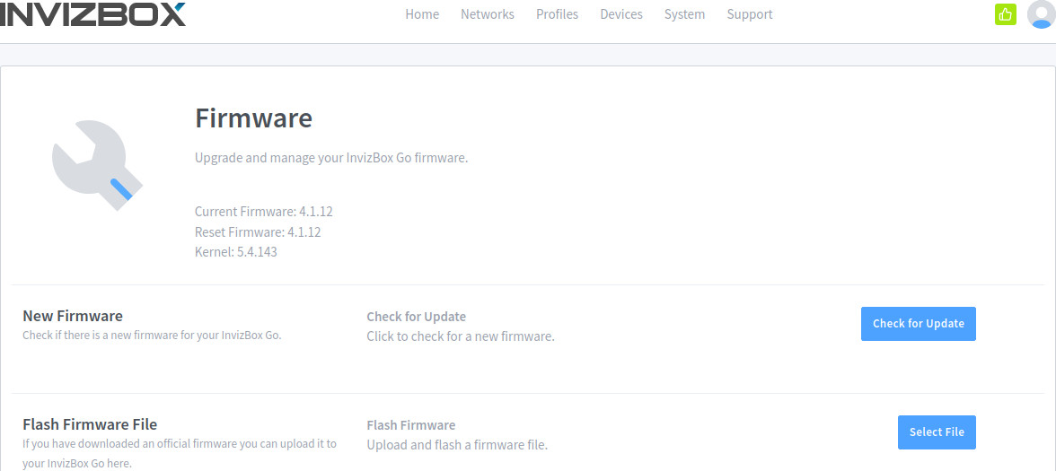Click the Flash Firmware File section heading
Viewport: 1056px width, 471px height.
click(90, 424)
